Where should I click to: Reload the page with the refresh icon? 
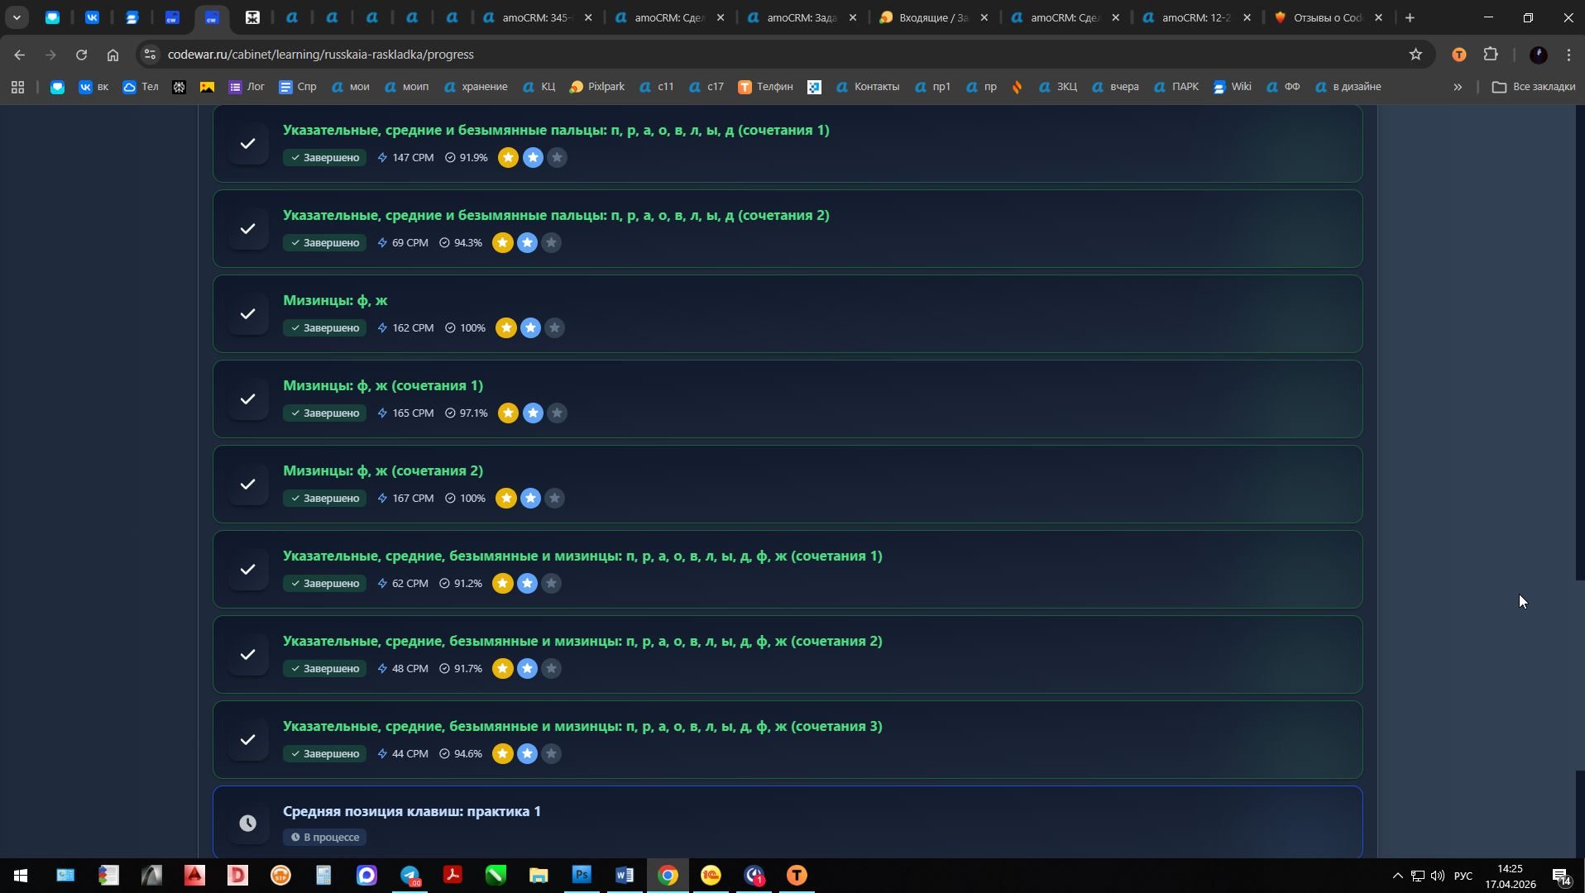tap(81, 55)
